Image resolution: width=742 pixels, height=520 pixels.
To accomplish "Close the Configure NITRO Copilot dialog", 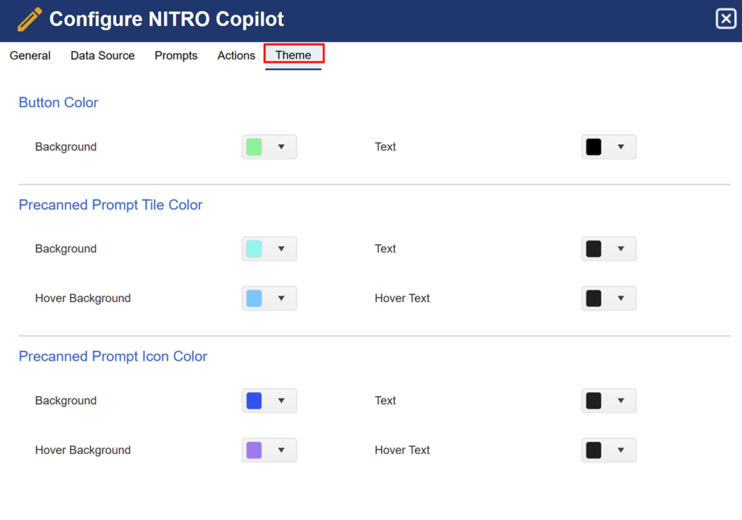I will click(x=725, y=20).
